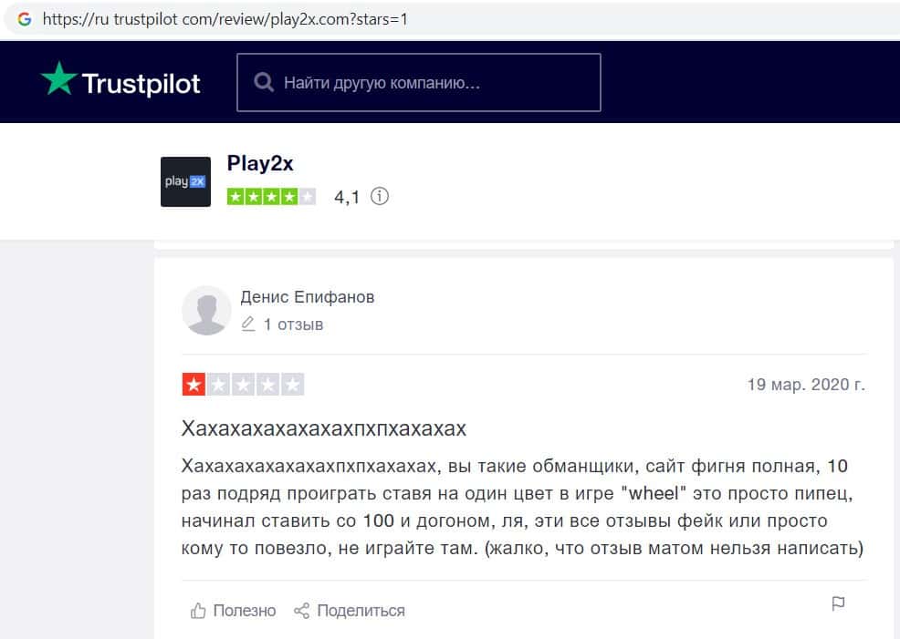Viewport: 900px width, 639px height.
Task: Click the review date 19 мар. 2020 г.
Action: pos(806,385)
